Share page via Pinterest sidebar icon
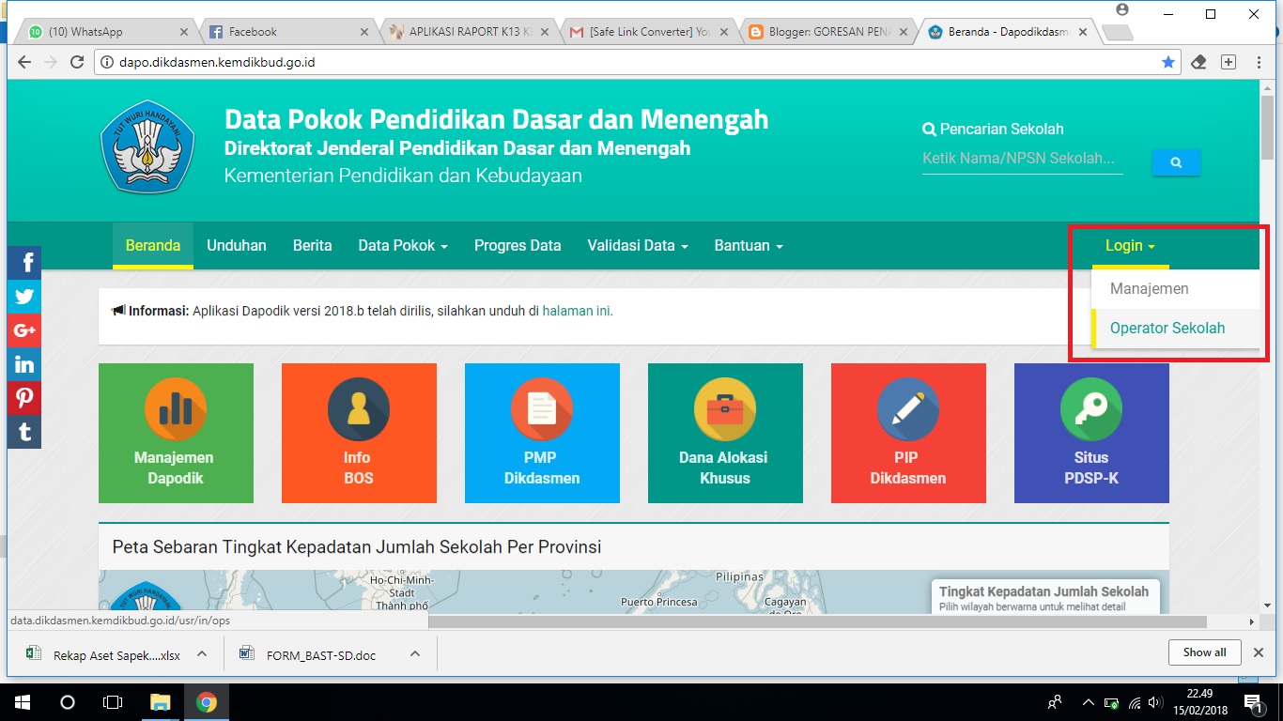1283x721 pixels. click(24, 398)
